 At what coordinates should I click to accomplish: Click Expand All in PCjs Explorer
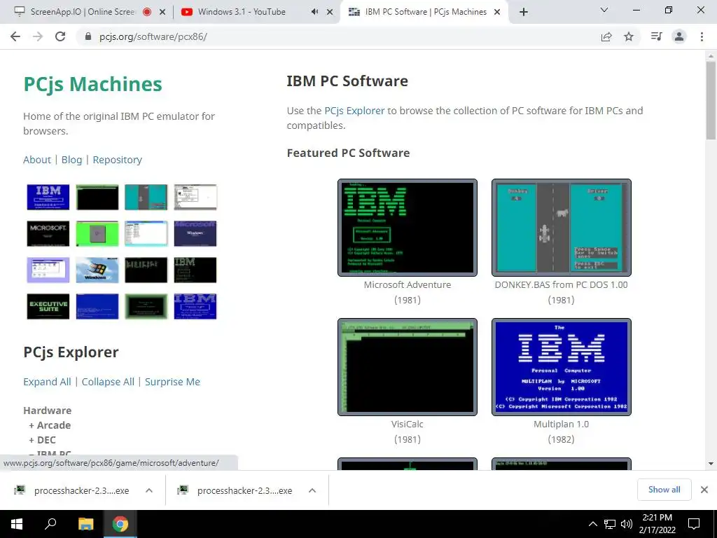coord(47,382)
